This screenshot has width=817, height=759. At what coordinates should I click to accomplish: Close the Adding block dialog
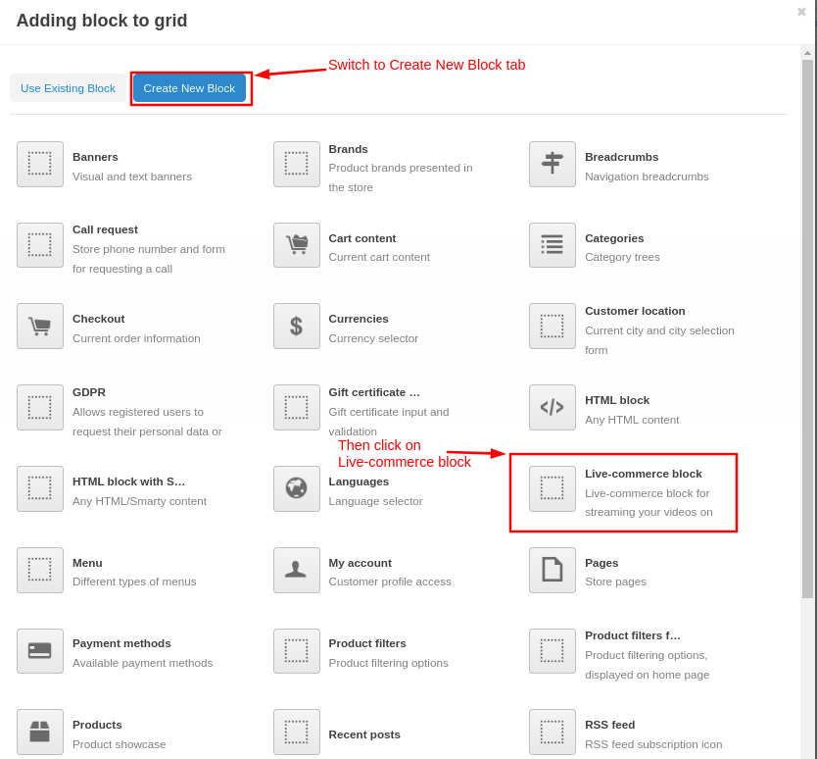click(x=801, y=12)
